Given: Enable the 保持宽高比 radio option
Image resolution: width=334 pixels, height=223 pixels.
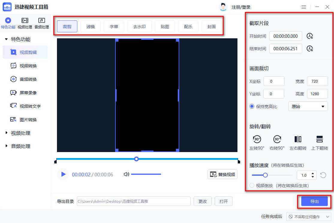Looking at the screenshot, I should (252, 106).
